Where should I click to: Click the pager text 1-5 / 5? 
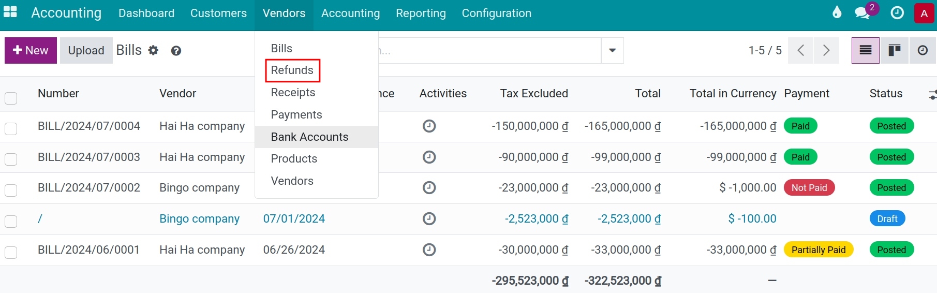pyautogui.click(x=765, y=50)
